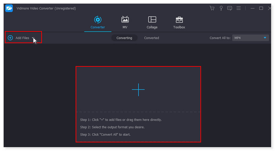
Task: Open the feedback chat bubble icon
Action: pyautogui.click(x=230, y=8)
